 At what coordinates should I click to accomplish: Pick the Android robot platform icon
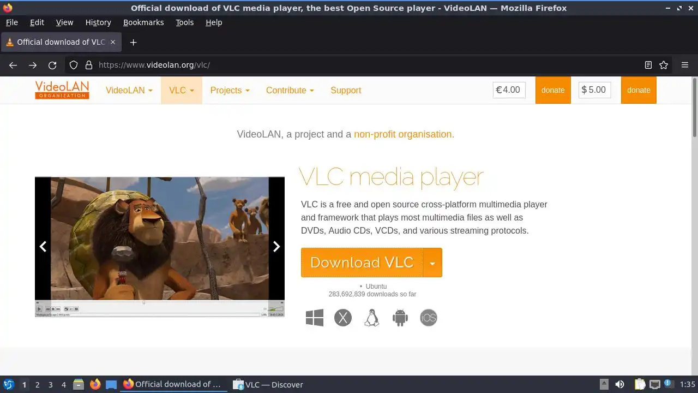400,318
